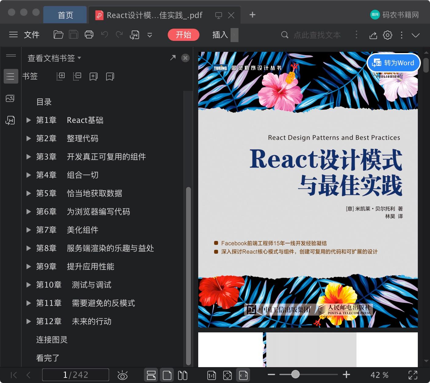Open bookmark 第9章 提升应用性能
This screenshot has height=383, width=430.
[x=75, y=267]
